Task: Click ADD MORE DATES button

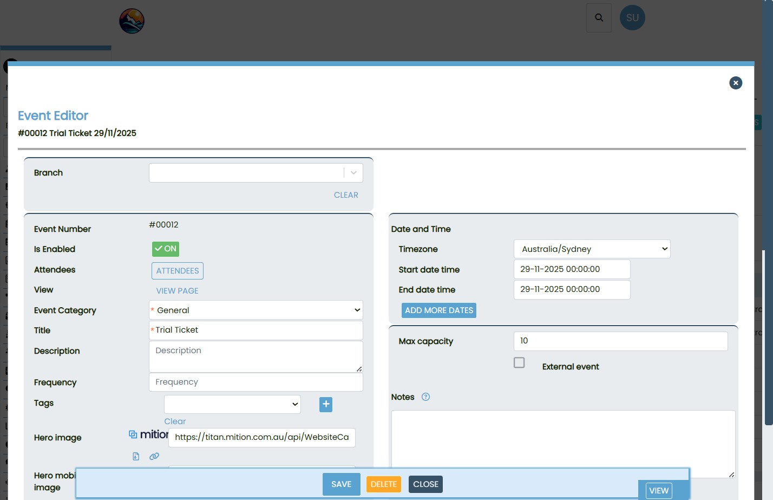Action: (x=439, y=310)
